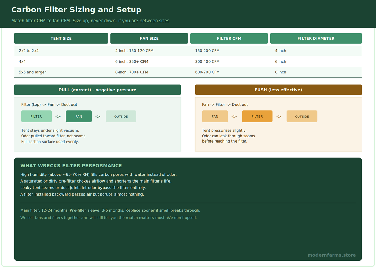Screen dimensions: 376x268
Task: Click 'Full carbon surface used evenly.' line
Action: (x=50, y=142)
